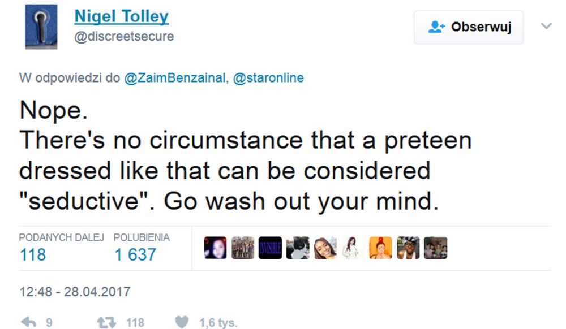
Task: Click the orange-background liker avatar
Action: pos(380,248)
